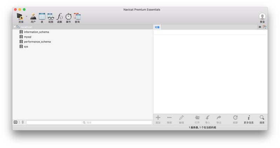Open the dropdown arrow beside the 连接 icon
Viewport: 280px width, 148px height.
[26, 16]
